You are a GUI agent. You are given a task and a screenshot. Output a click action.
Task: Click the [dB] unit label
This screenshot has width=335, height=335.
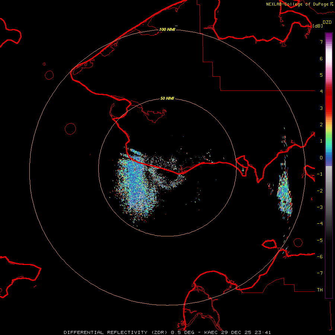[318, 26]
